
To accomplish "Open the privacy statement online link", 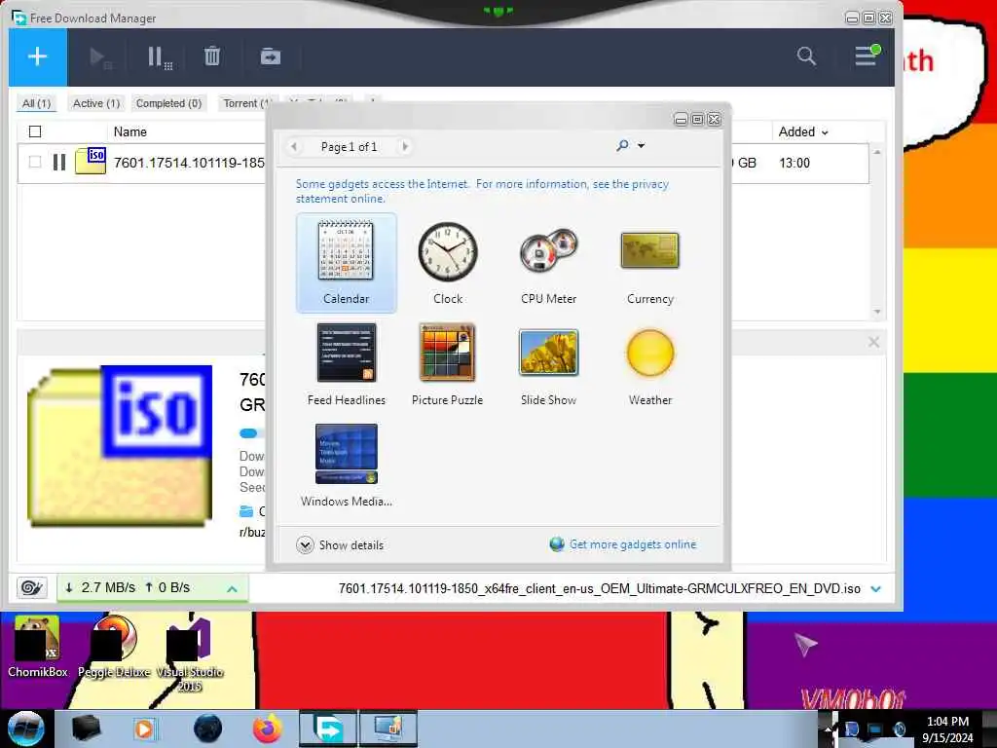I will tap(482, 191).
